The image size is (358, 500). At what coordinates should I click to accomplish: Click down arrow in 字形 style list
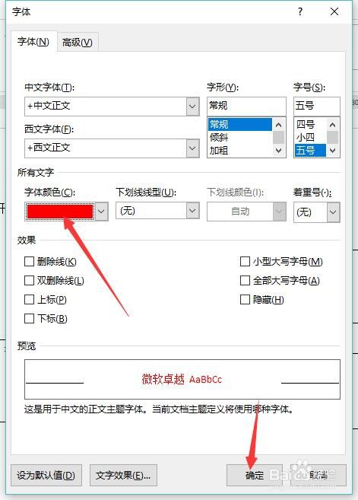[278, 151]
